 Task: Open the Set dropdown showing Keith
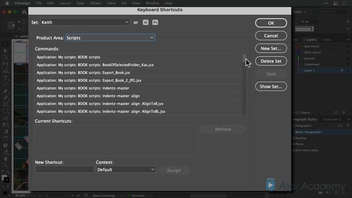point(85,22)
